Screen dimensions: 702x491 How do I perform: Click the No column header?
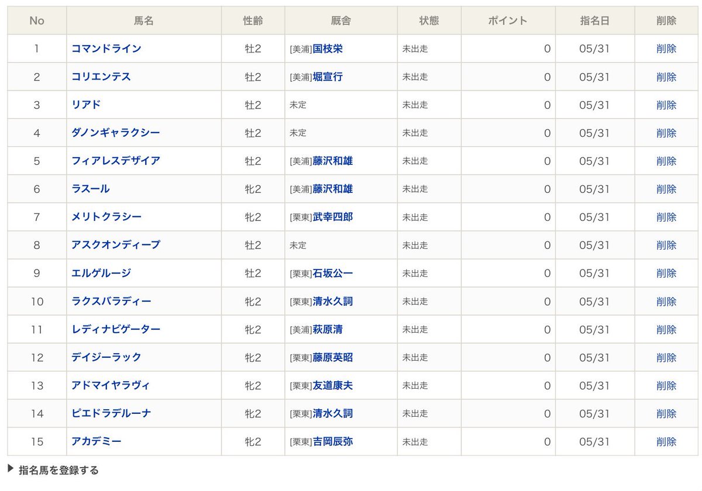coord(37,20)
